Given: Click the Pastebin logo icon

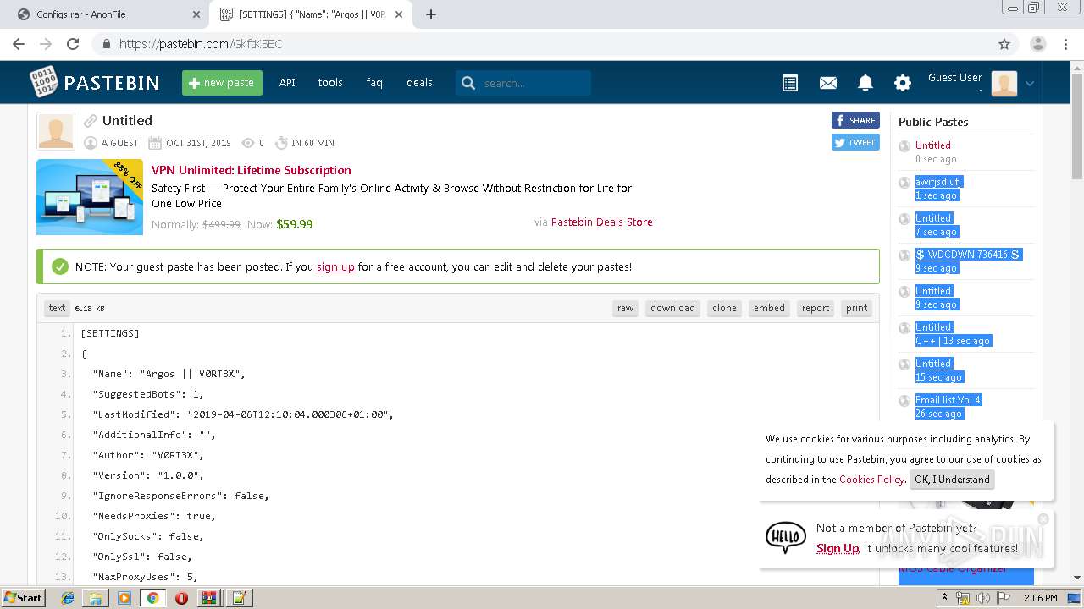Looking at the screenshot, I should [x=43, y=82].
